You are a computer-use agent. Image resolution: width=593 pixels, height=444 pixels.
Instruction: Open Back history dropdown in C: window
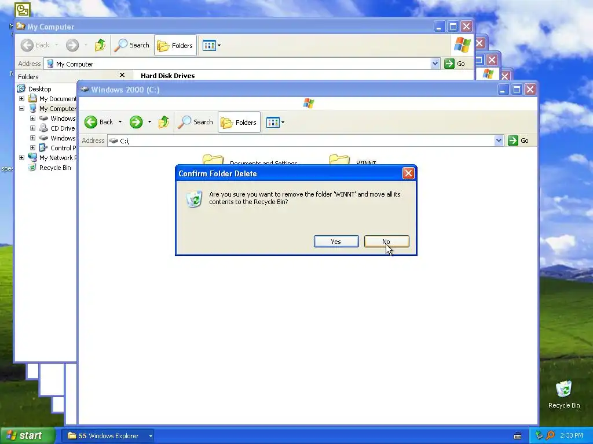point(120,122)
